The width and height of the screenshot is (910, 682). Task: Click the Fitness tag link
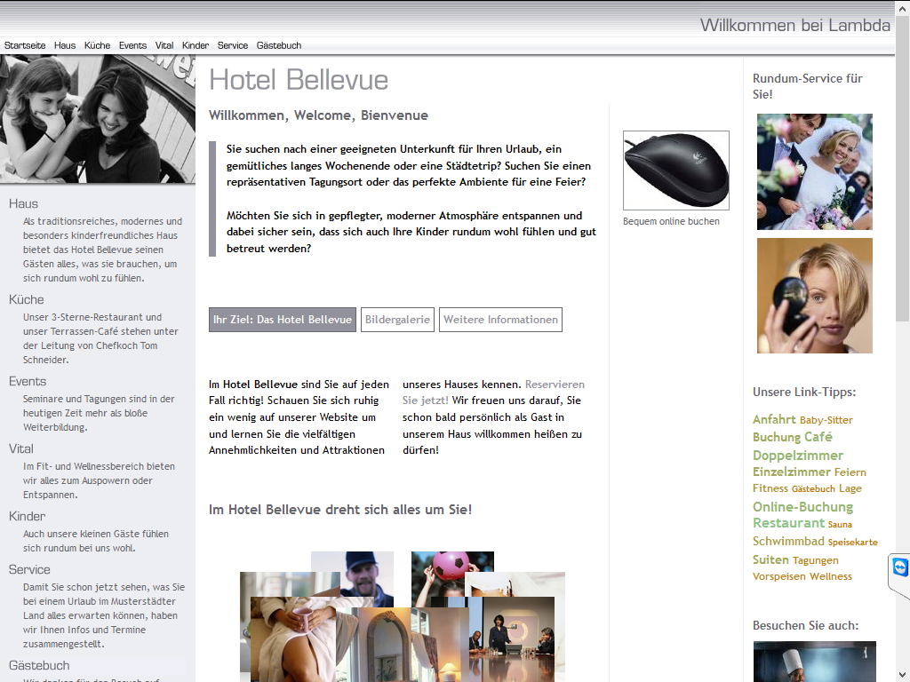click(x=770, y=488)
